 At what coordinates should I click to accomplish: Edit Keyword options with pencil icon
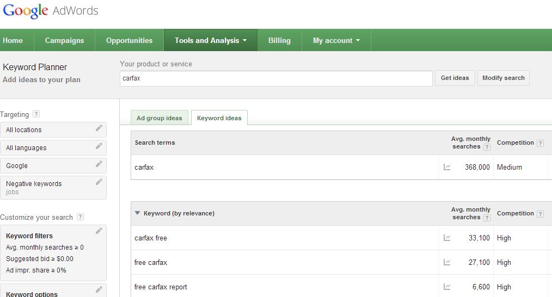[x=99, y=289]
